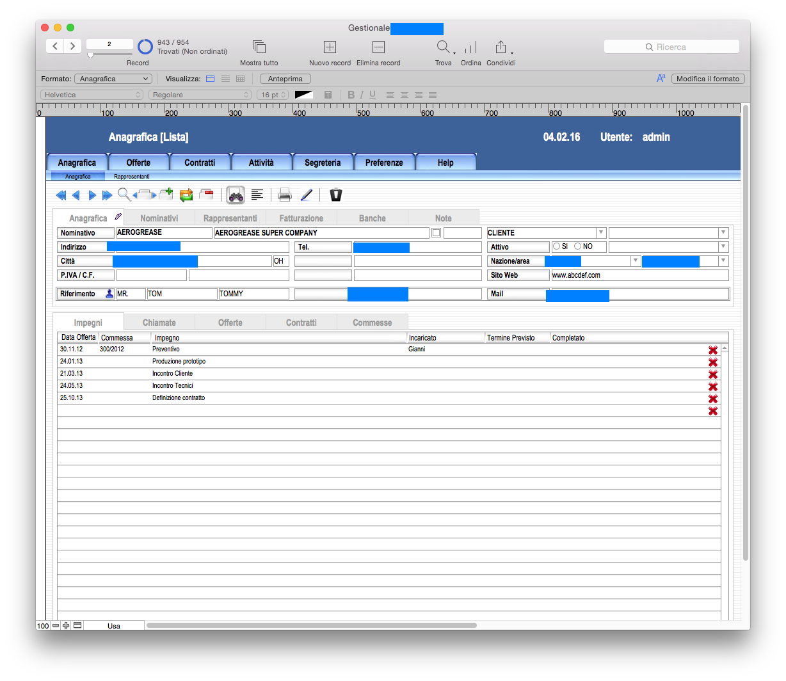
Task: Click the delete record red minus icon
Action: [x=207, y=195]
